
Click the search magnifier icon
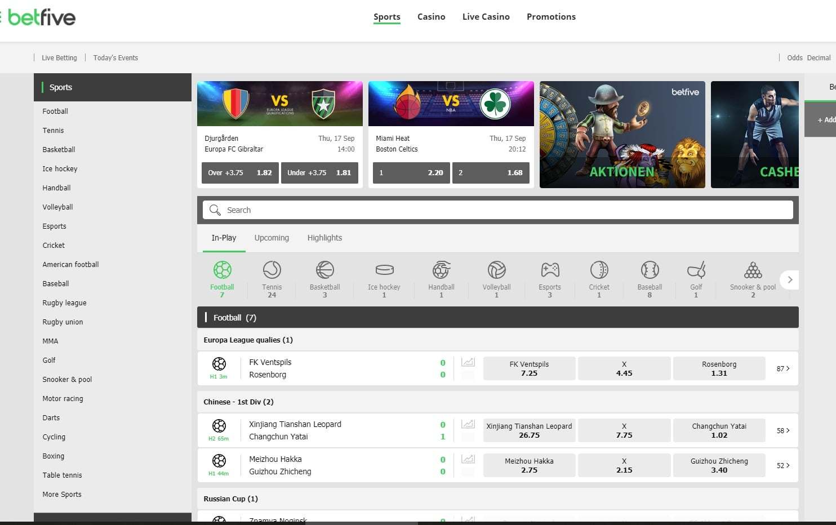(215, 210)
